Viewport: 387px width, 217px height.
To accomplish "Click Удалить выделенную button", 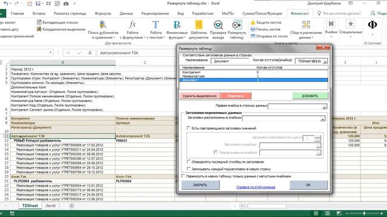I will pyautogui.click(x=200, y=96).
